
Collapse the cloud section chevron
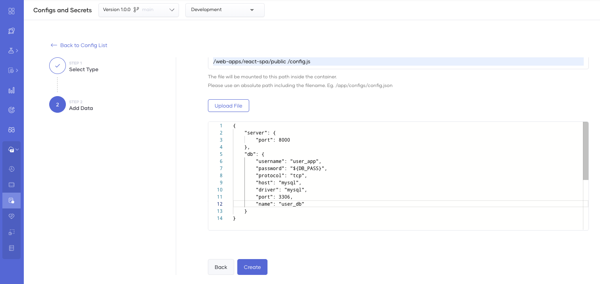(17, 150)
